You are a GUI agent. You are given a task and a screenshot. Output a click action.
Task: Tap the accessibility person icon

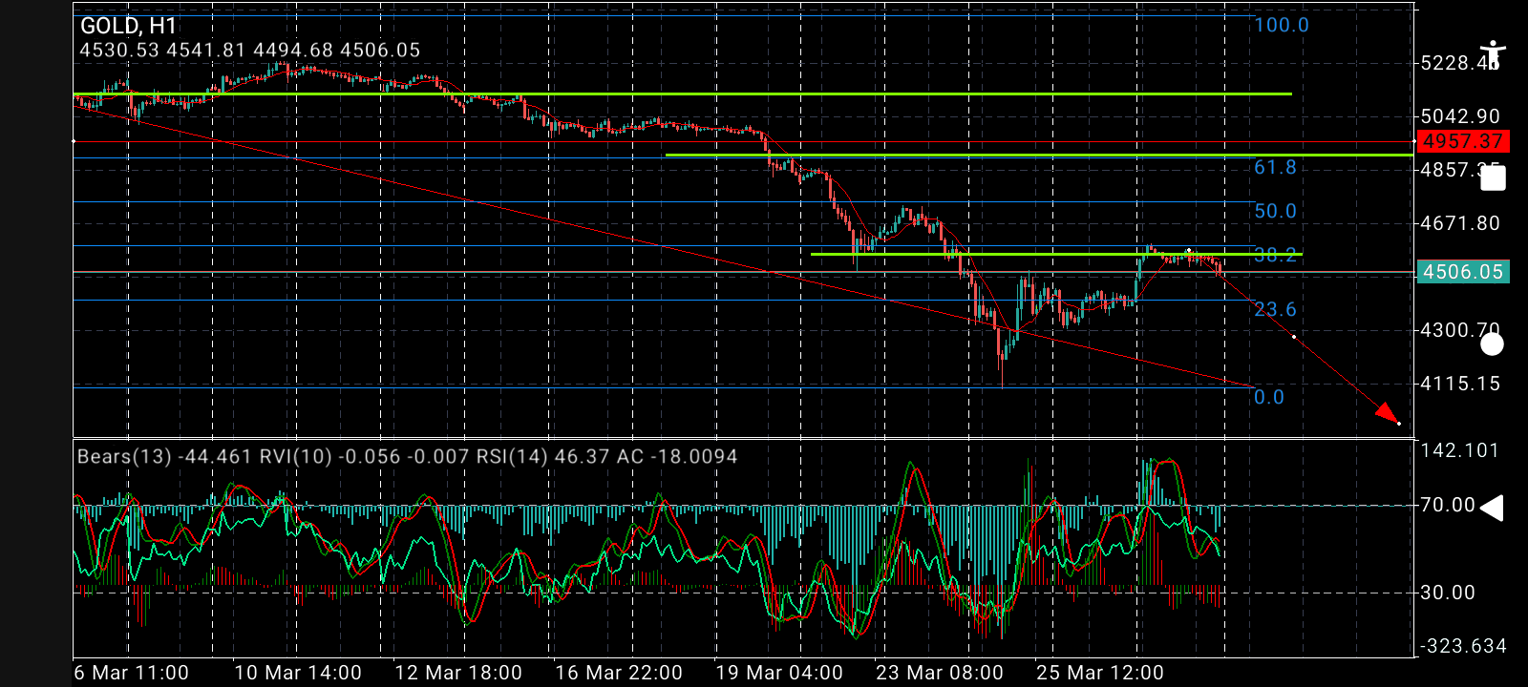(x=1492, y=54)
